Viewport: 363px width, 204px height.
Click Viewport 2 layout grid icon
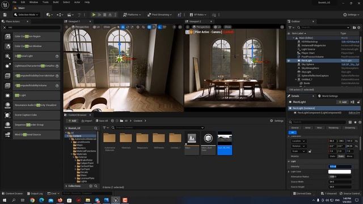click(282, 27)
